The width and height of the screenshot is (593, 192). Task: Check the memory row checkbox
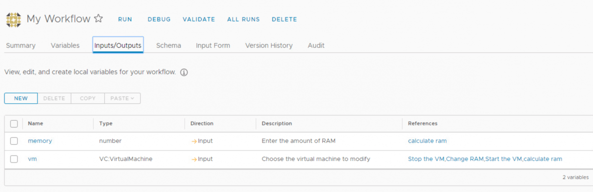[14, 141]
